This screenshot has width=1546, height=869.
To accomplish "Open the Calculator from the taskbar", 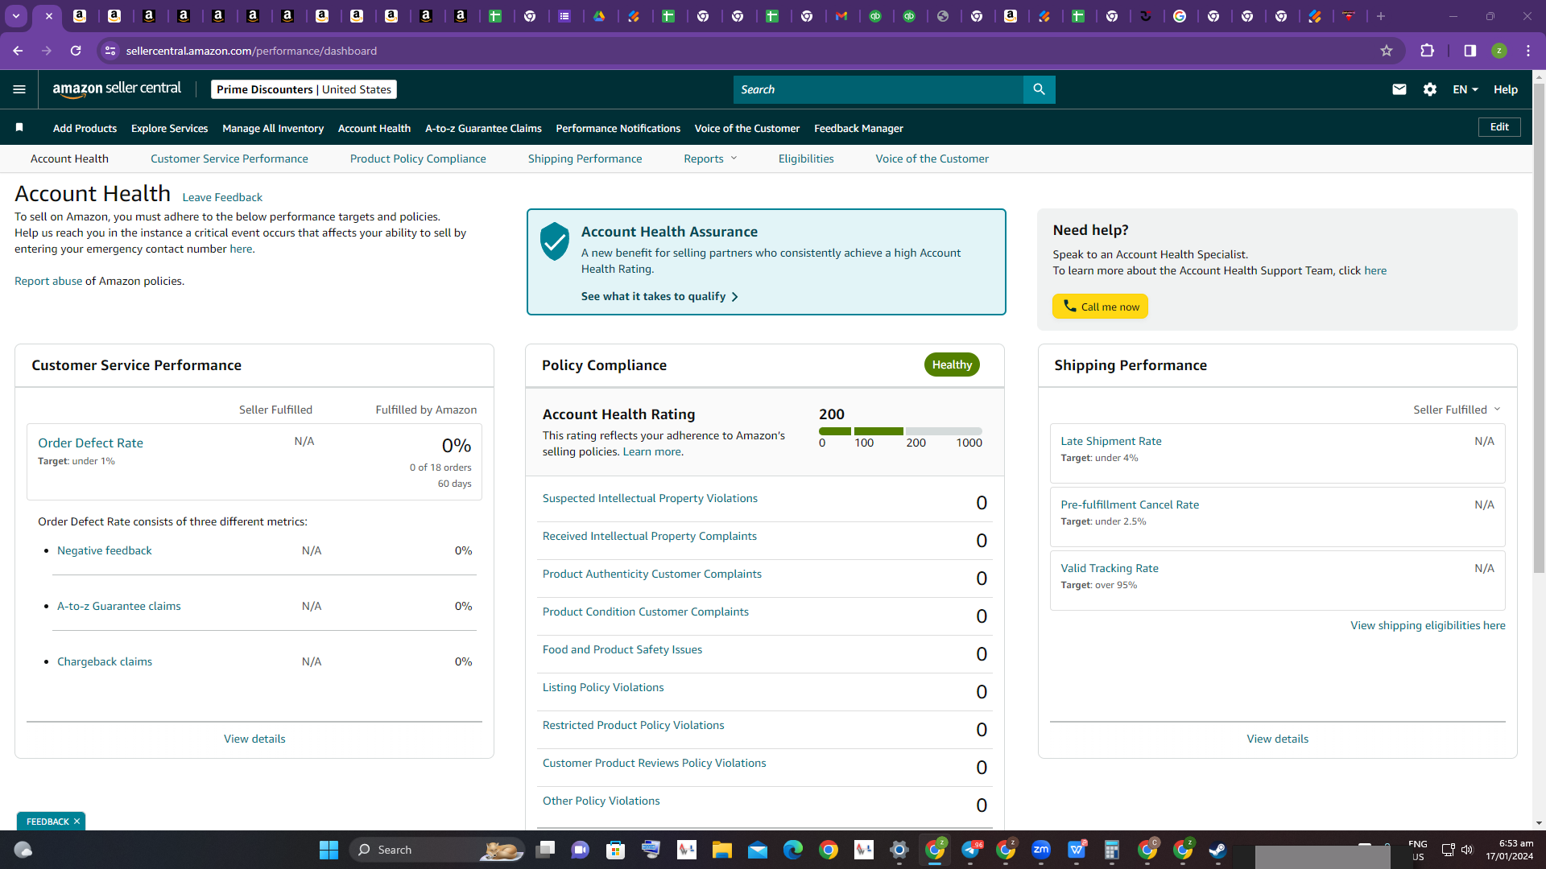I will click(x=1112, y=850).
